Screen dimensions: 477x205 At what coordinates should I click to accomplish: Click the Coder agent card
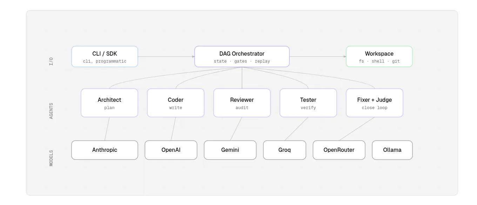(176, 103)
